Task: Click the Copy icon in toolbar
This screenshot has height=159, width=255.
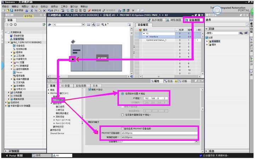Action: pyautogui.click(x=36, y=11)
